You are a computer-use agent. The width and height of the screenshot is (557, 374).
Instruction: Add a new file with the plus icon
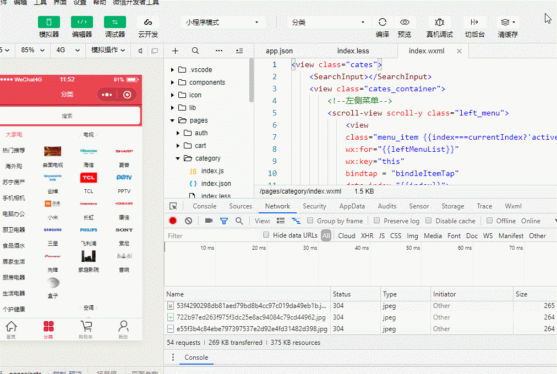tap(175, 51)
